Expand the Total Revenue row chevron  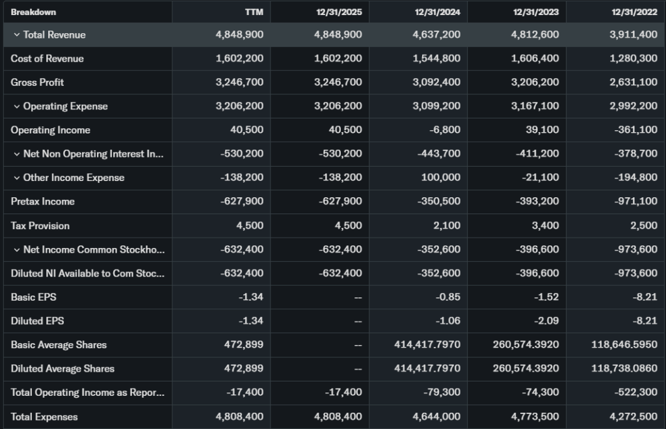pos(17,35)
